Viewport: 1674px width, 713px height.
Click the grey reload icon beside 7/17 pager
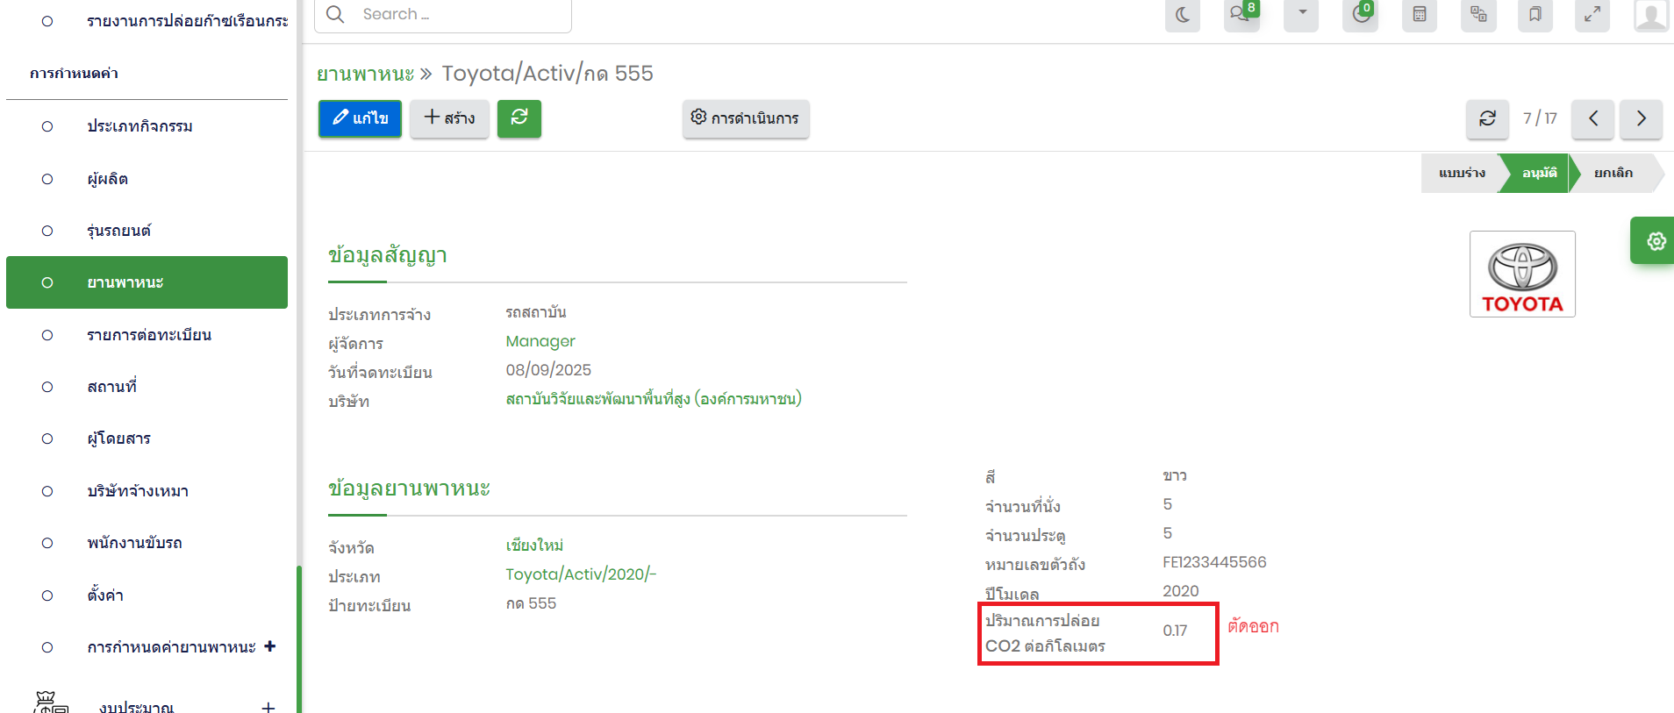(1487, 118)
